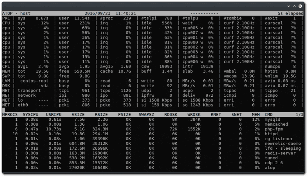Image resolution: width=308 pixels, height=177 pixels.
Task: Select the atop process entry
Action: [270, 167]
